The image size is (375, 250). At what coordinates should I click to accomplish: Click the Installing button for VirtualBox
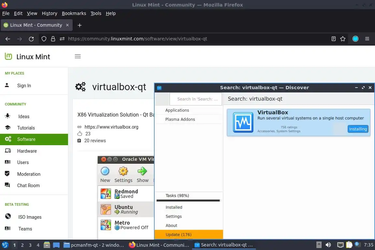pyautogui.click(x=358, y=129)
